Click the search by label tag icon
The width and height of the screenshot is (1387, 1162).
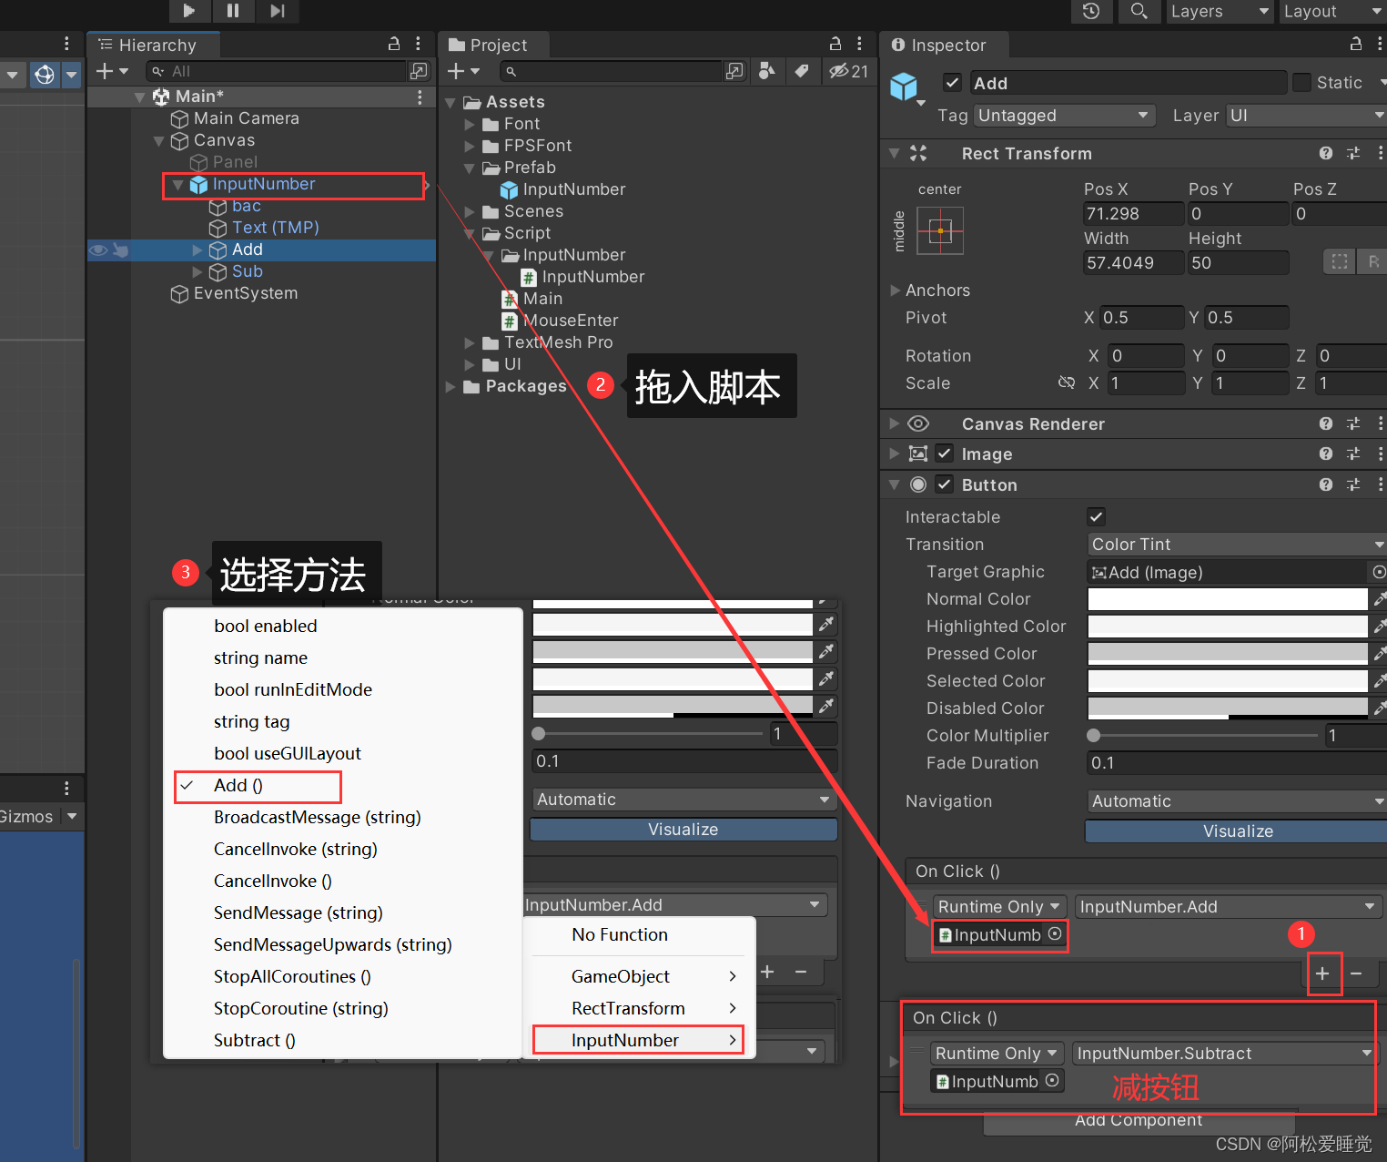click(802, 71)
